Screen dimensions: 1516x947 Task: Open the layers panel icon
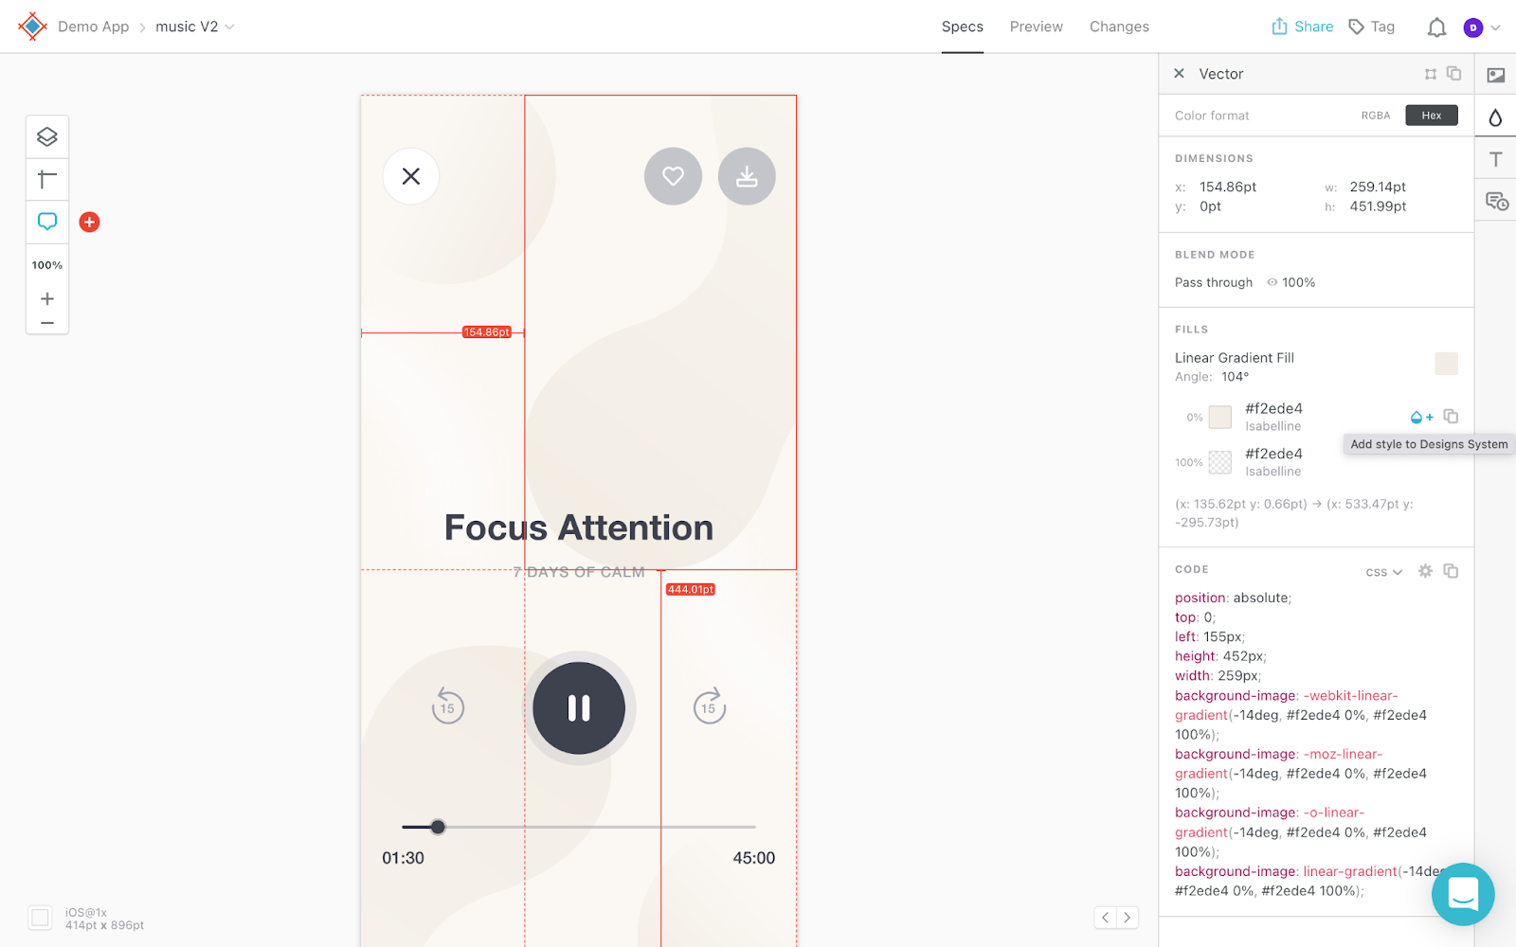coord(47,137)
